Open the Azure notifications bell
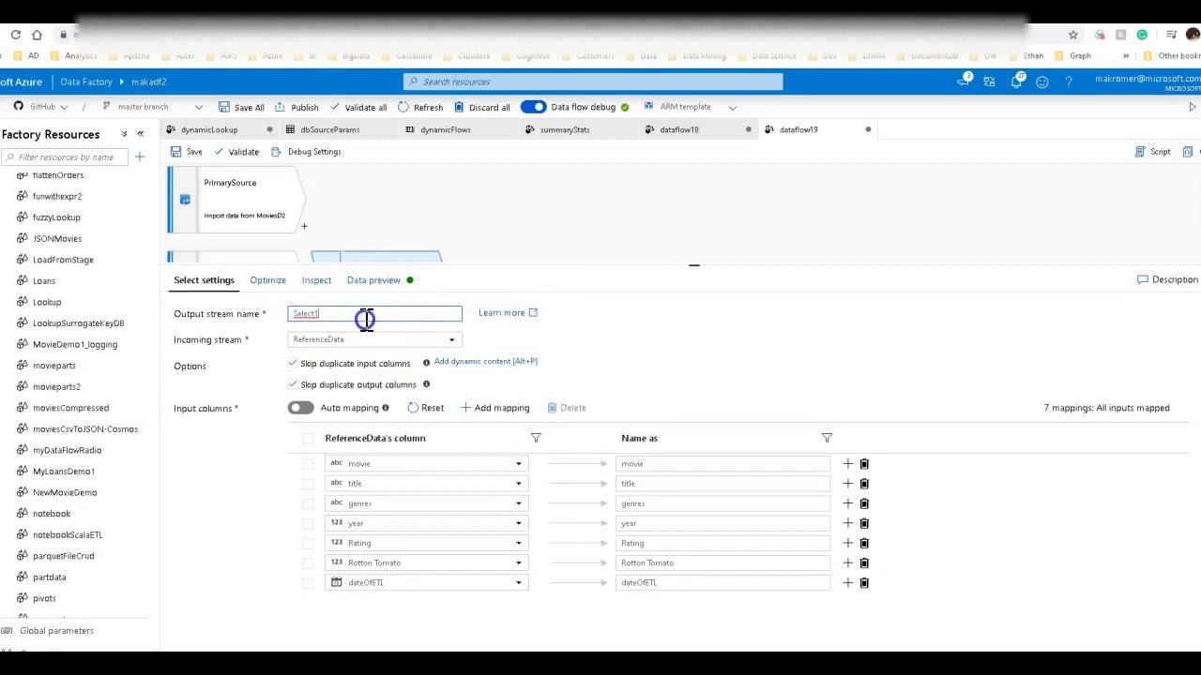 (1016, 82)
